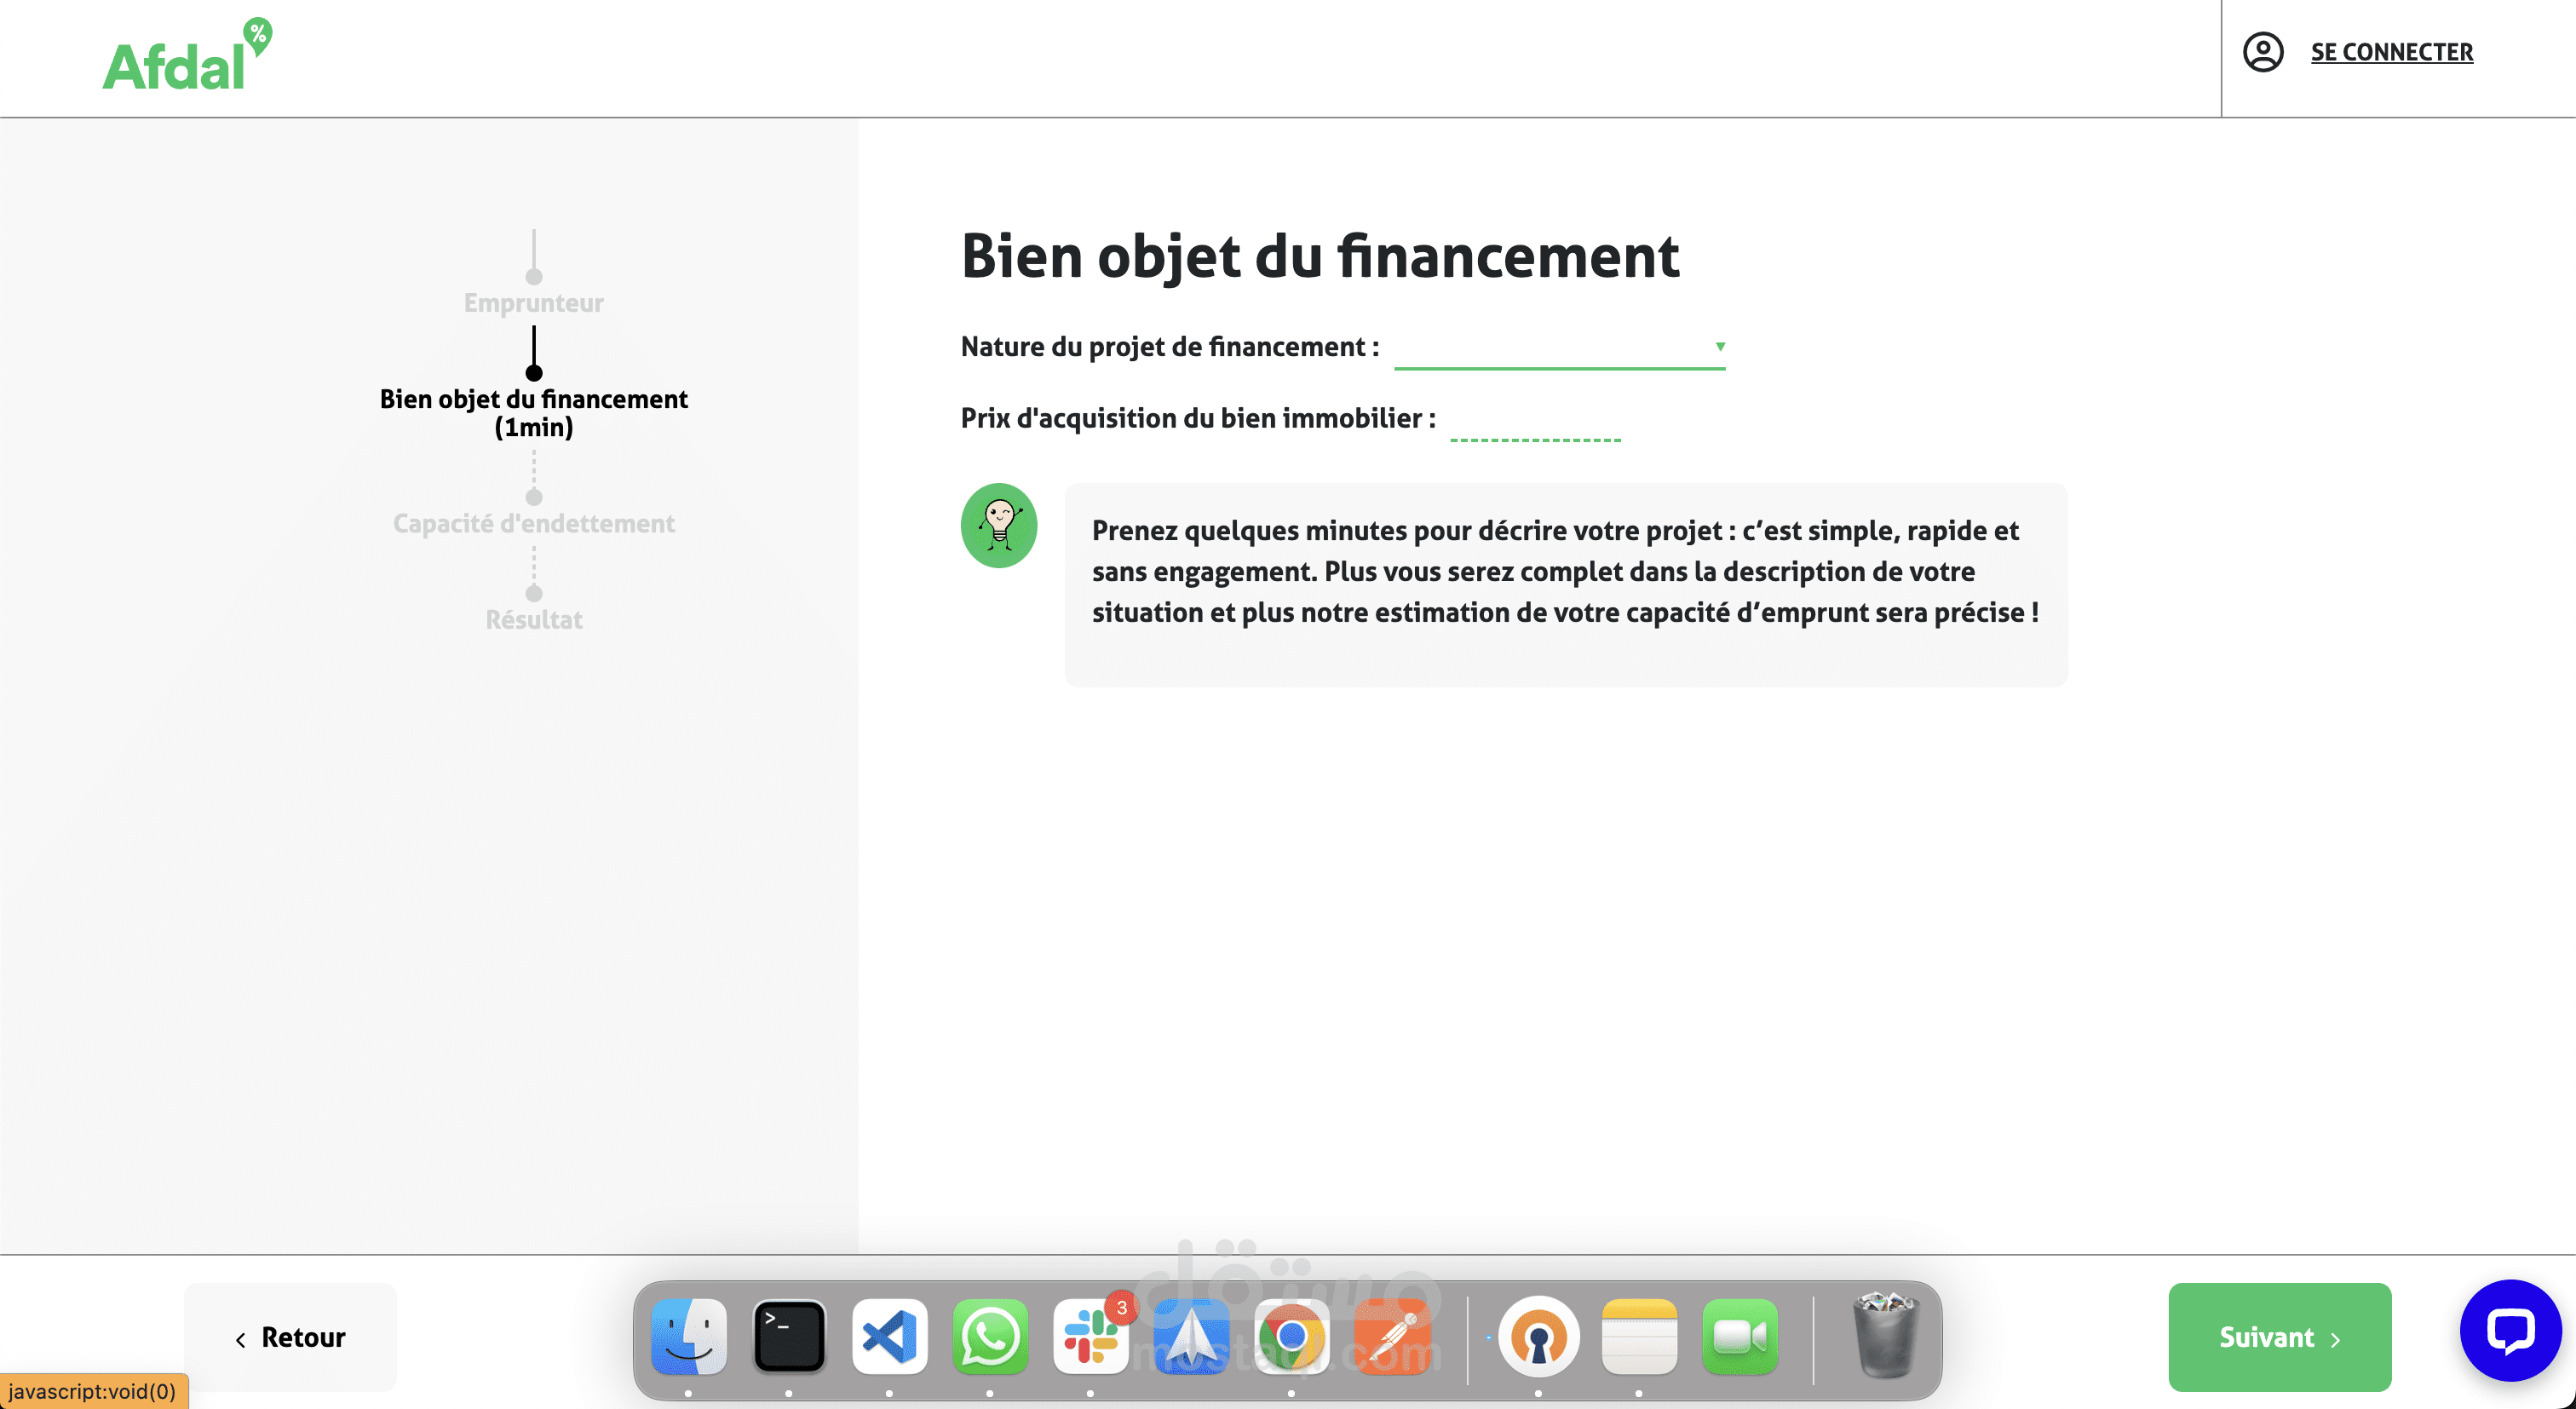This screenshot has width=2576, height=1409.
Task: Go back with Retour button
Action: click(x=290, y=1337)
